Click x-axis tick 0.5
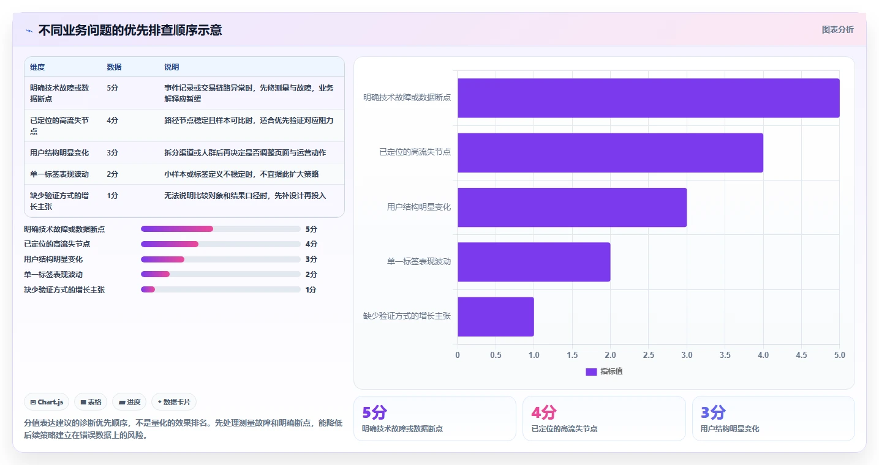 [496, 355]
